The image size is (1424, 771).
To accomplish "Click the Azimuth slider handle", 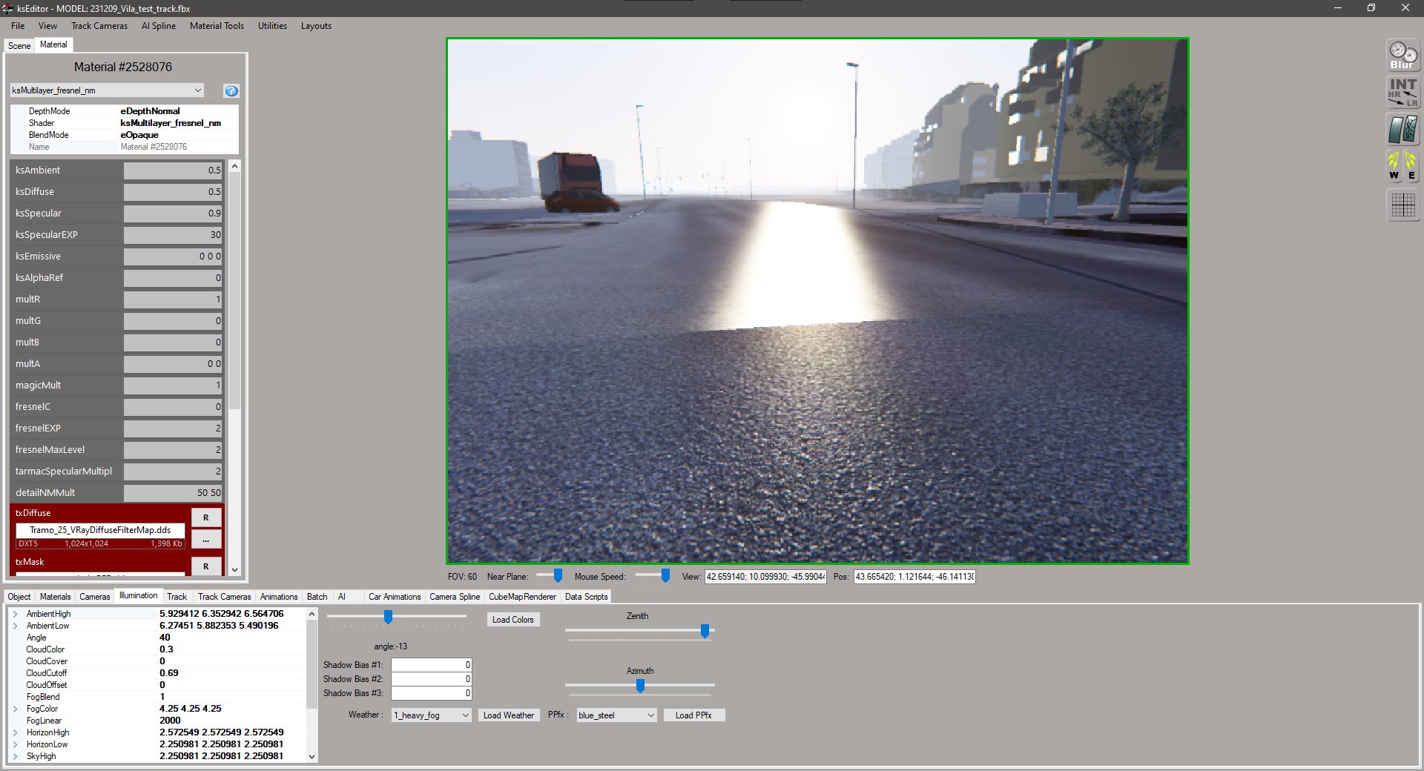I will (640, 686).
